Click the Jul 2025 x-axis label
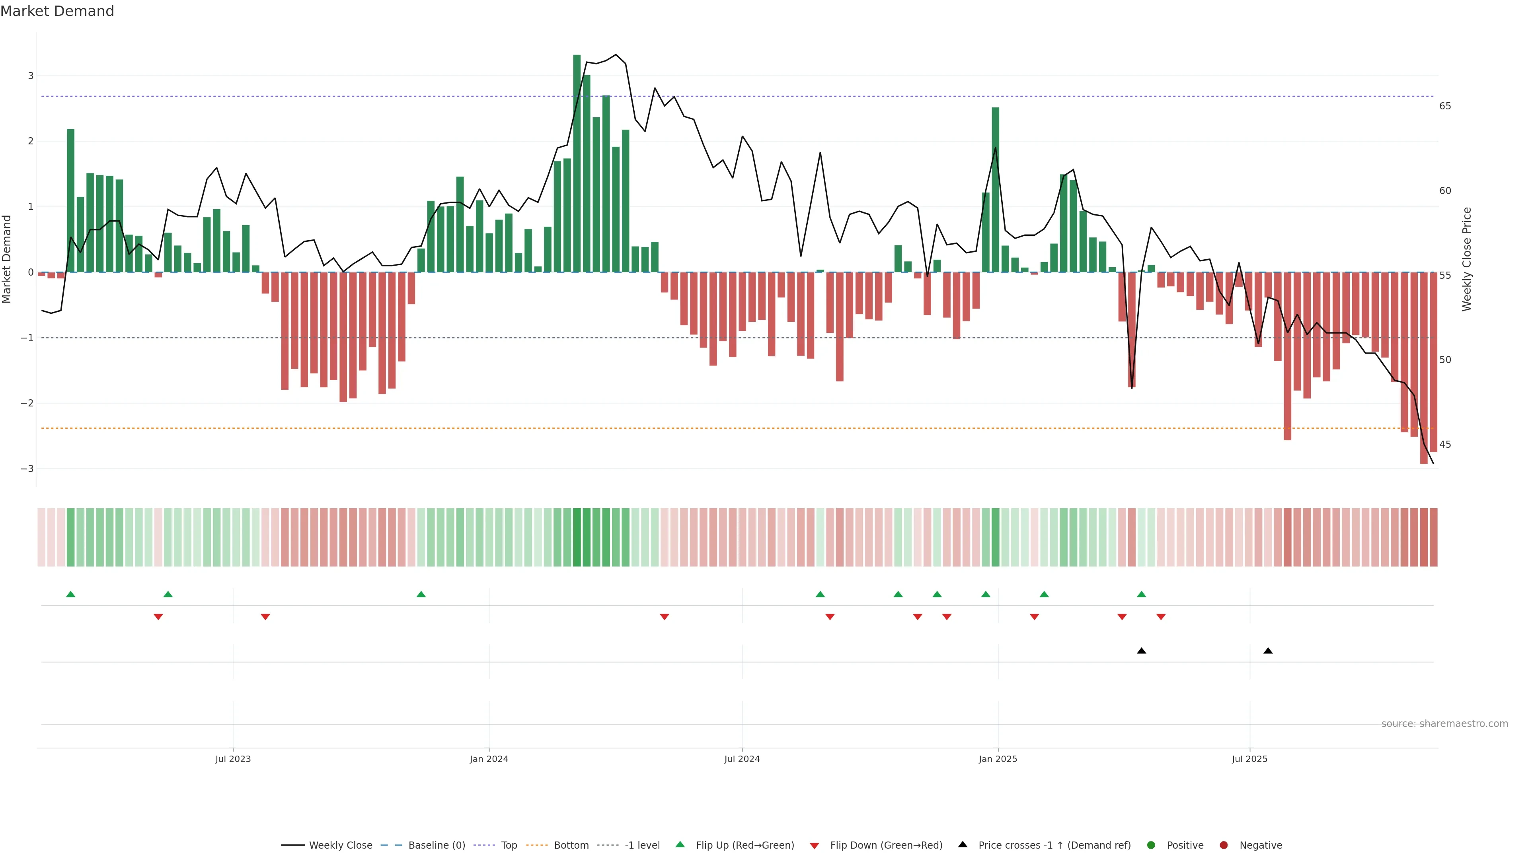 coord(1249,759)
